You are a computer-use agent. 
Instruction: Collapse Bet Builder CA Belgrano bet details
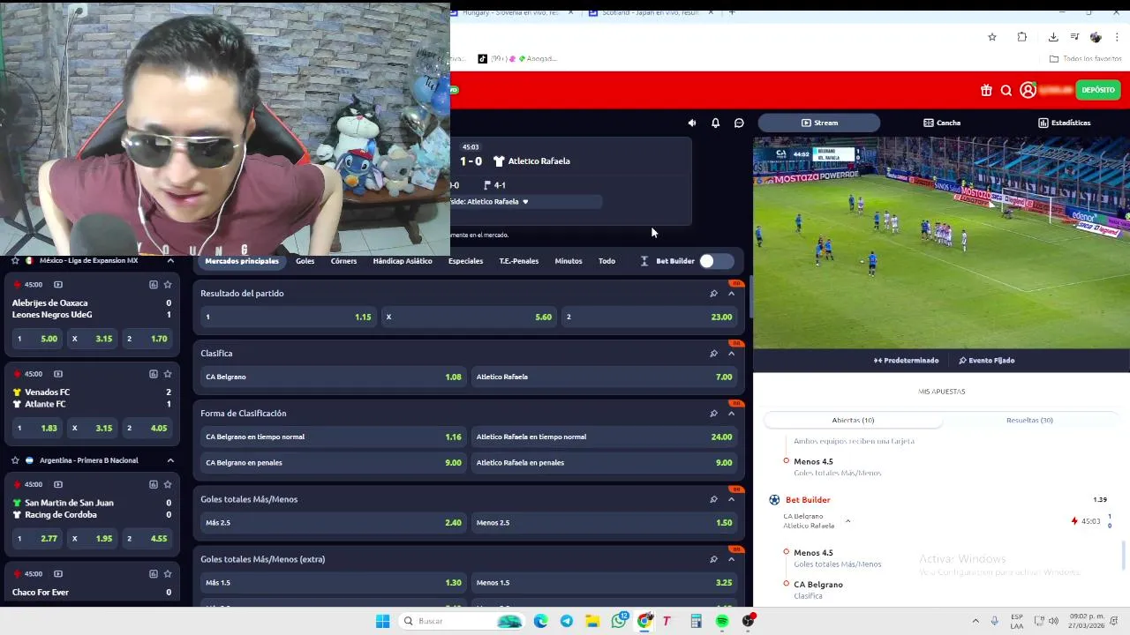point(847,521)
